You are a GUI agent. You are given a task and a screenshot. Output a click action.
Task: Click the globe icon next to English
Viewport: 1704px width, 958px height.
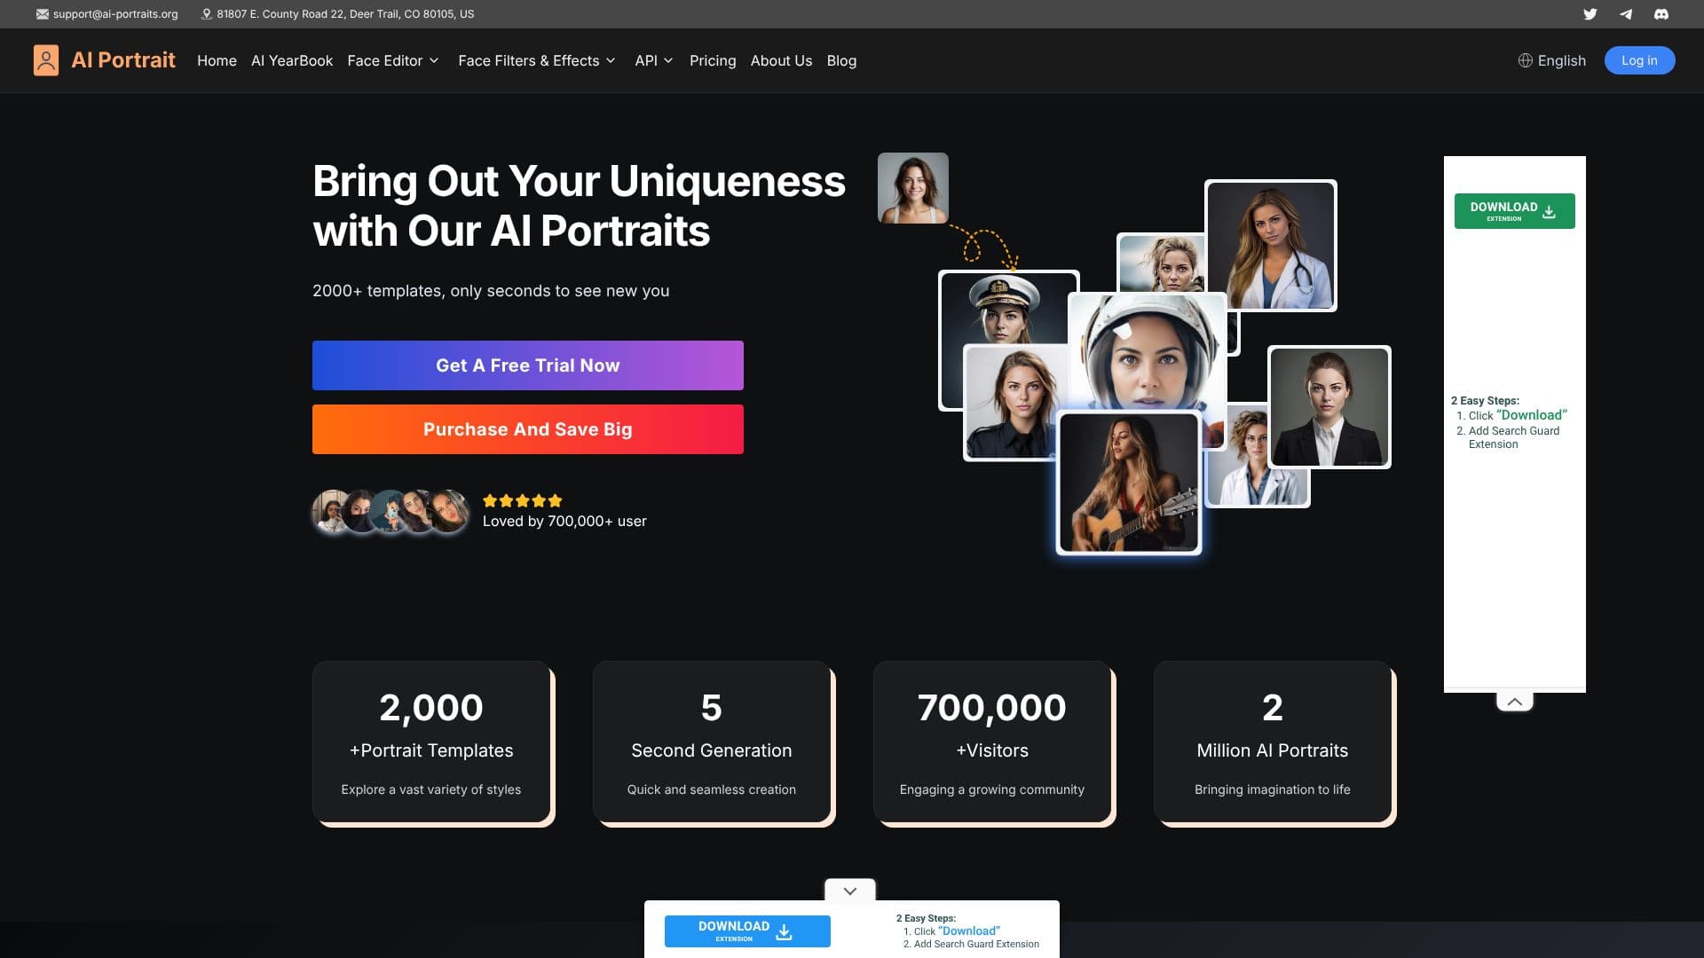(x=1525, y=60)
